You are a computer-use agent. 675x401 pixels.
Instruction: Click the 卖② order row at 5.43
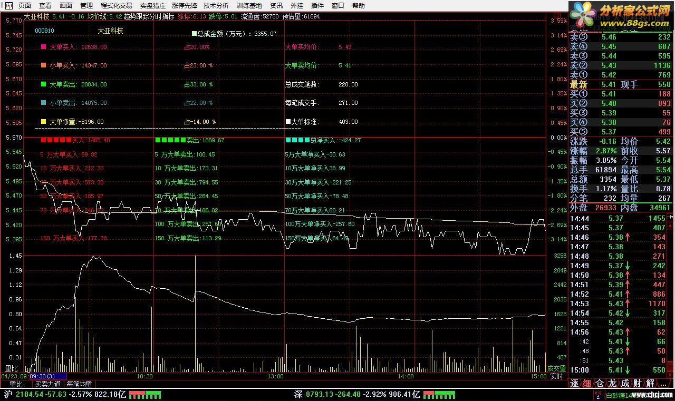621,65
